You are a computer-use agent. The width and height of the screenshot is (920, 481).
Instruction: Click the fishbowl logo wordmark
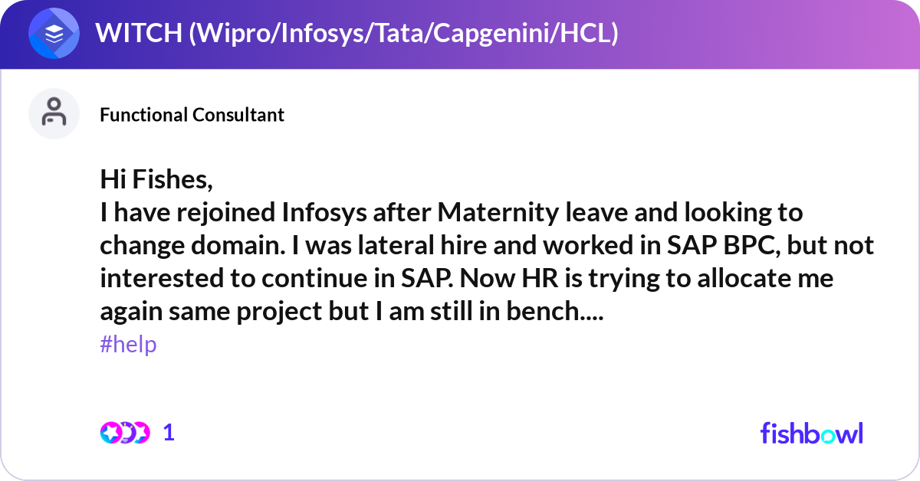[811, 433]
